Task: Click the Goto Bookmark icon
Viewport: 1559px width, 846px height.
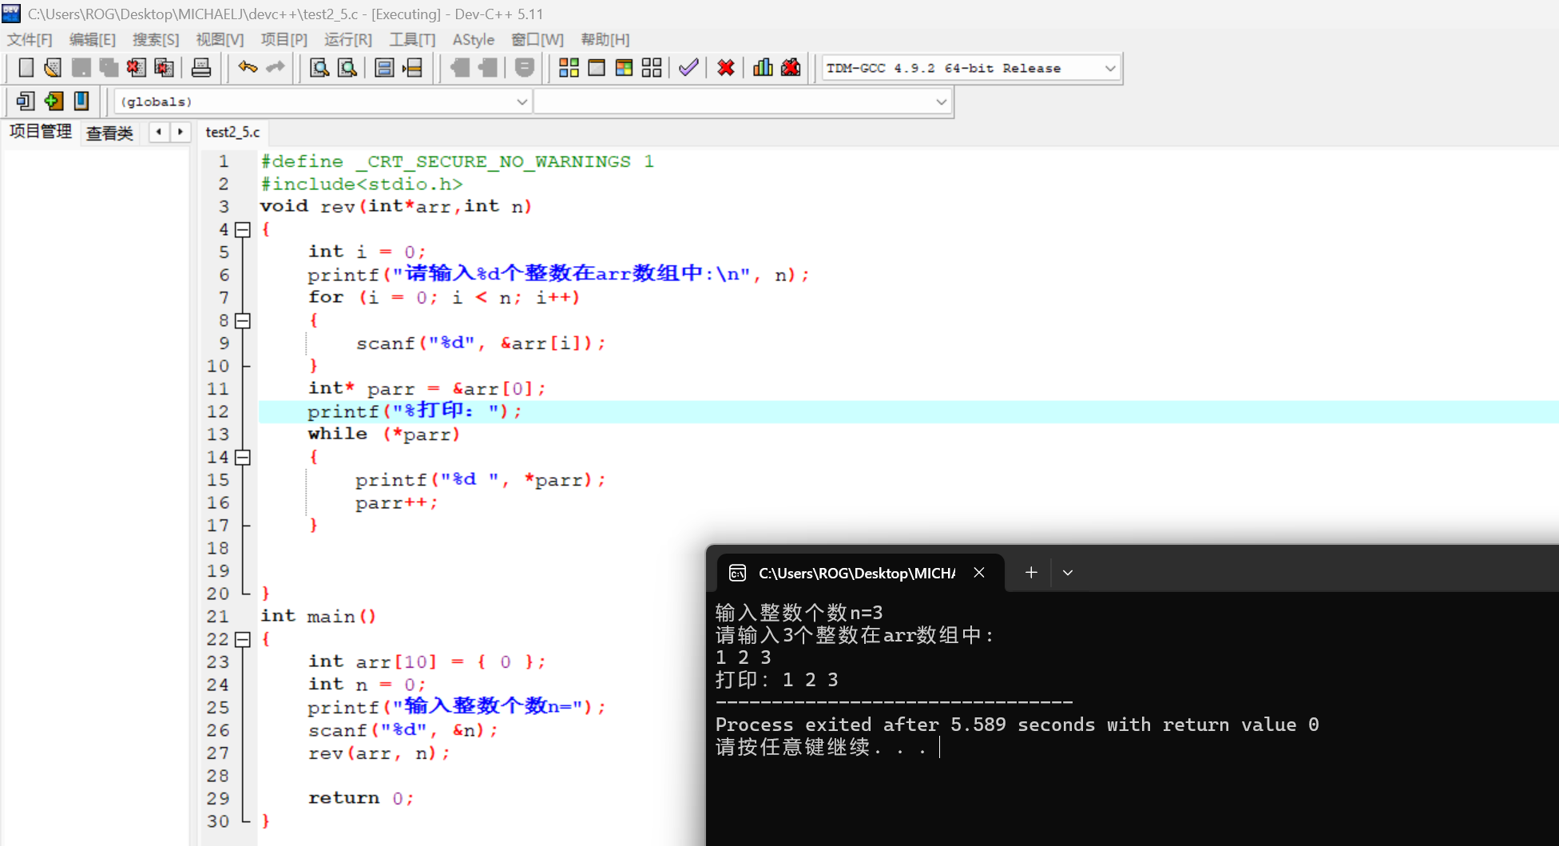Action: 81,101
